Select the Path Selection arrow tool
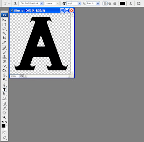Viewport: 144px width, 142px height. tap(4, 94)
